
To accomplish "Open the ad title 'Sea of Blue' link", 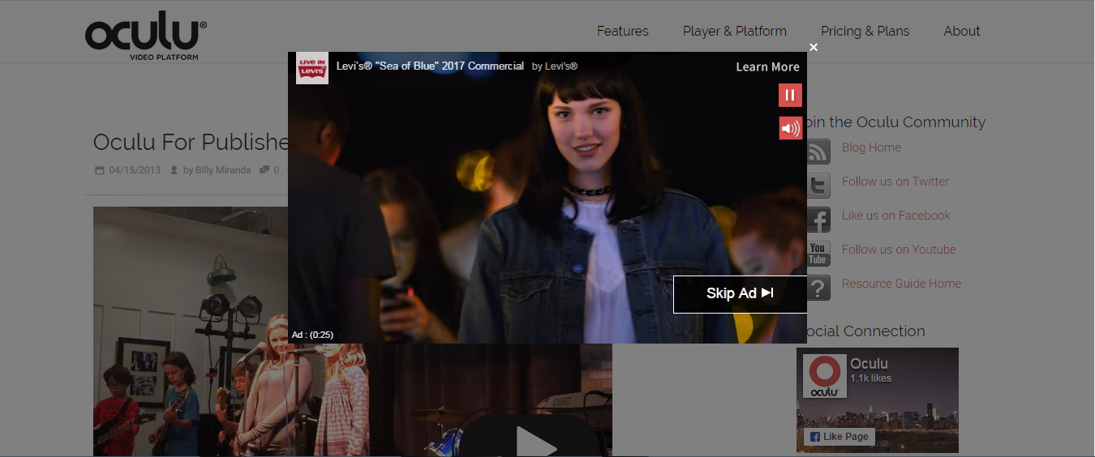I will click(430, 66).
